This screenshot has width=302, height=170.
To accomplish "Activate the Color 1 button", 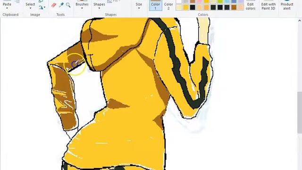I will click(155, 5).
